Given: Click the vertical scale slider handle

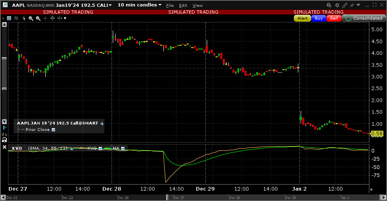Looking at the screenshot, I should click(4, 73).
